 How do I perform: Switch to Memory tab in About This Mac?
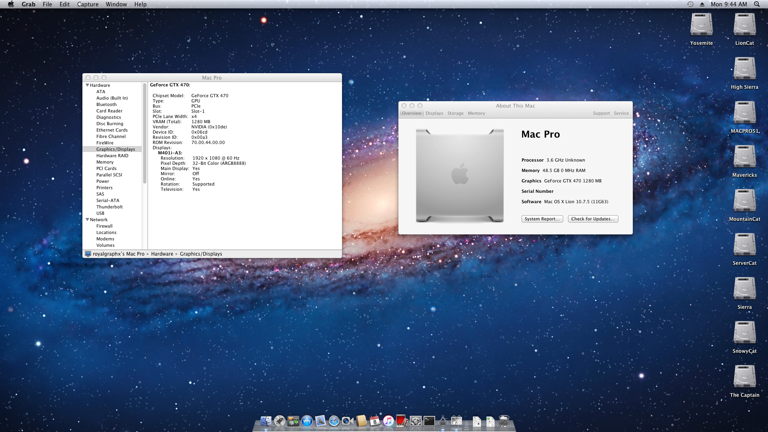click(x=476, y=113)
